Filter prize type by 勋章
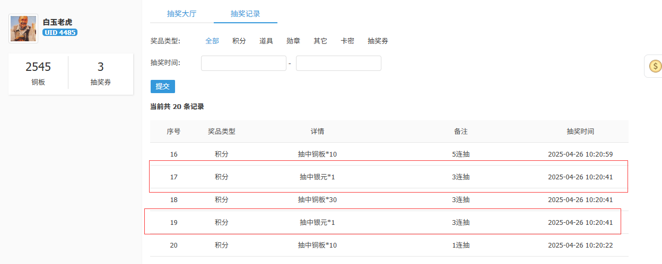The image size is (662, 264). point(293,41)
